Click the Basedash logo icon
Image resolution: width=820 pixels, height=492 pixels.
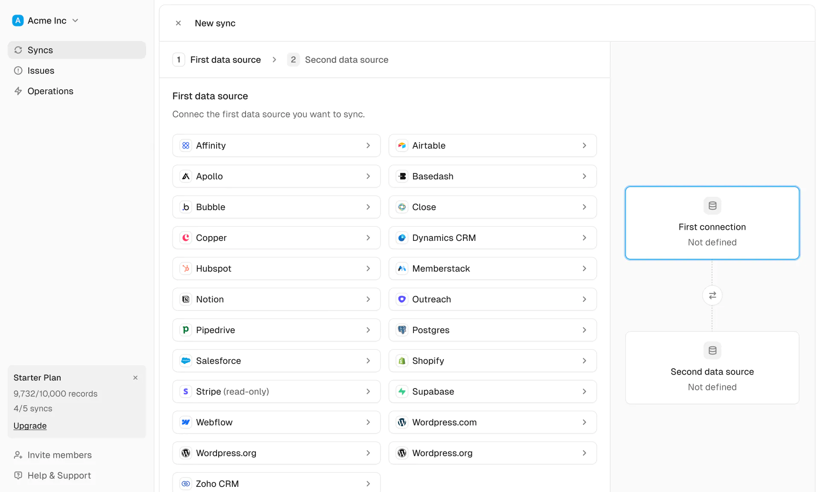tap(402, 176)
